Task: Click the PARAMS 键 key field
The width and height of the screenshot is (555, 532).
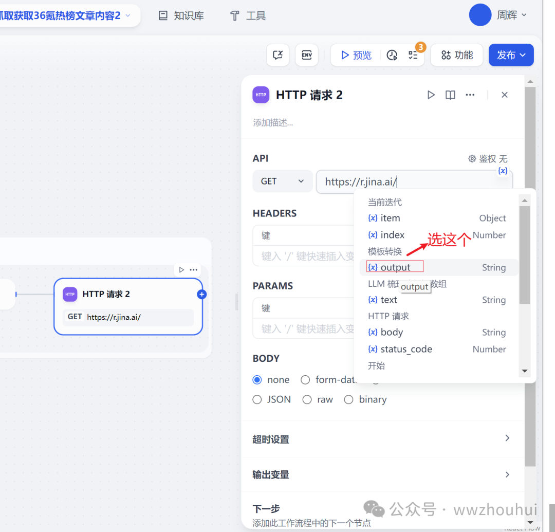Action: point(303,308)
